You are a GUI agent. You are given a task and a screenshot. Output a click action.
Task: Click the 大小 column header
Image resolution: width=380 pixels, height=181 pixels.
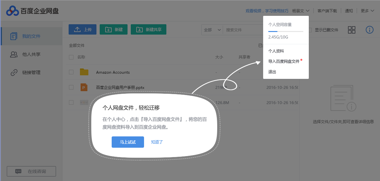coord(219,57)
